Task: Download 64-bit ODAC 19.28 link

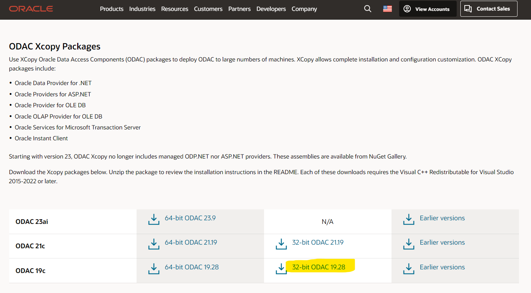Action: [x=192, y=267]
